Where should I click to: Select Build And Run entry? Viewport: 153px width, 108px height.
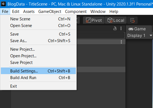click(x=38, y=78)
